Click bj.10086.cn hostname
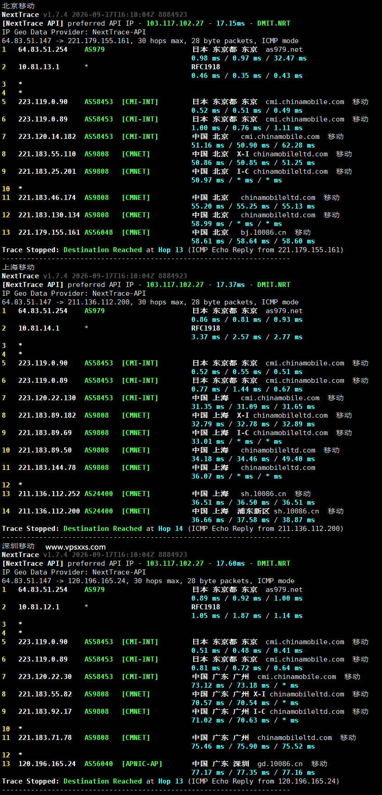382x795 pixels. click(263, 232)
